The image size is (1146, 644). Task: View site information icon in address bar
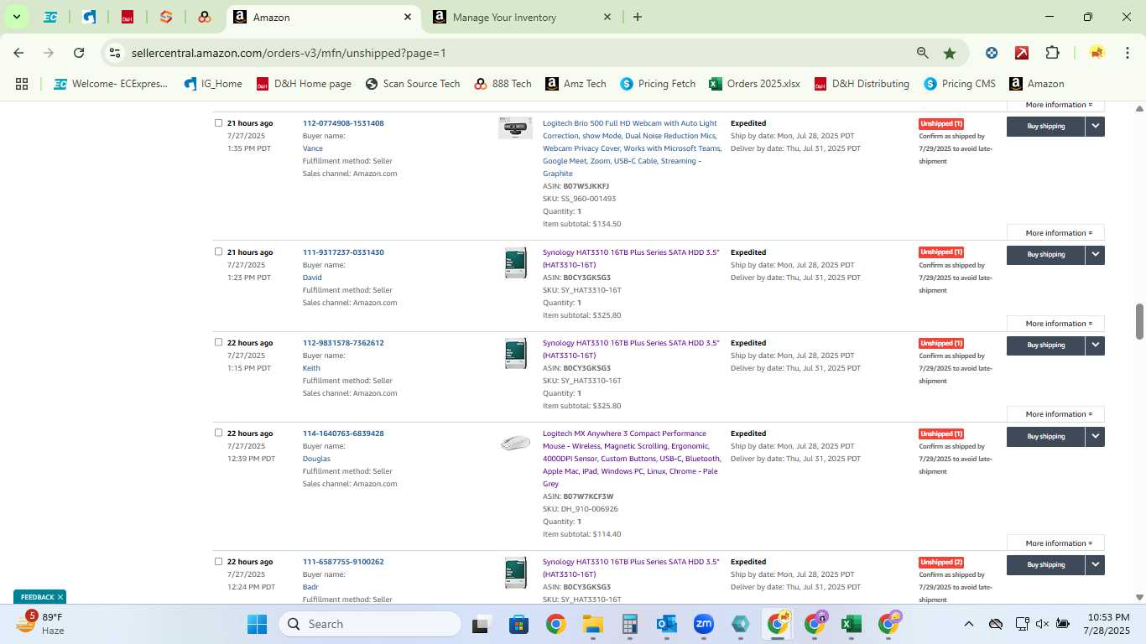pyautogui.click(x=115, y=53)
